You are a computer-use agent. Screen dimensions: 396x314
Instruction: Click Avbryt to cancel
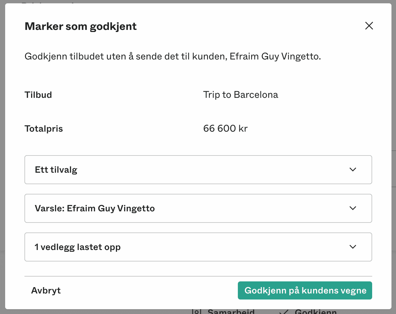46,290
